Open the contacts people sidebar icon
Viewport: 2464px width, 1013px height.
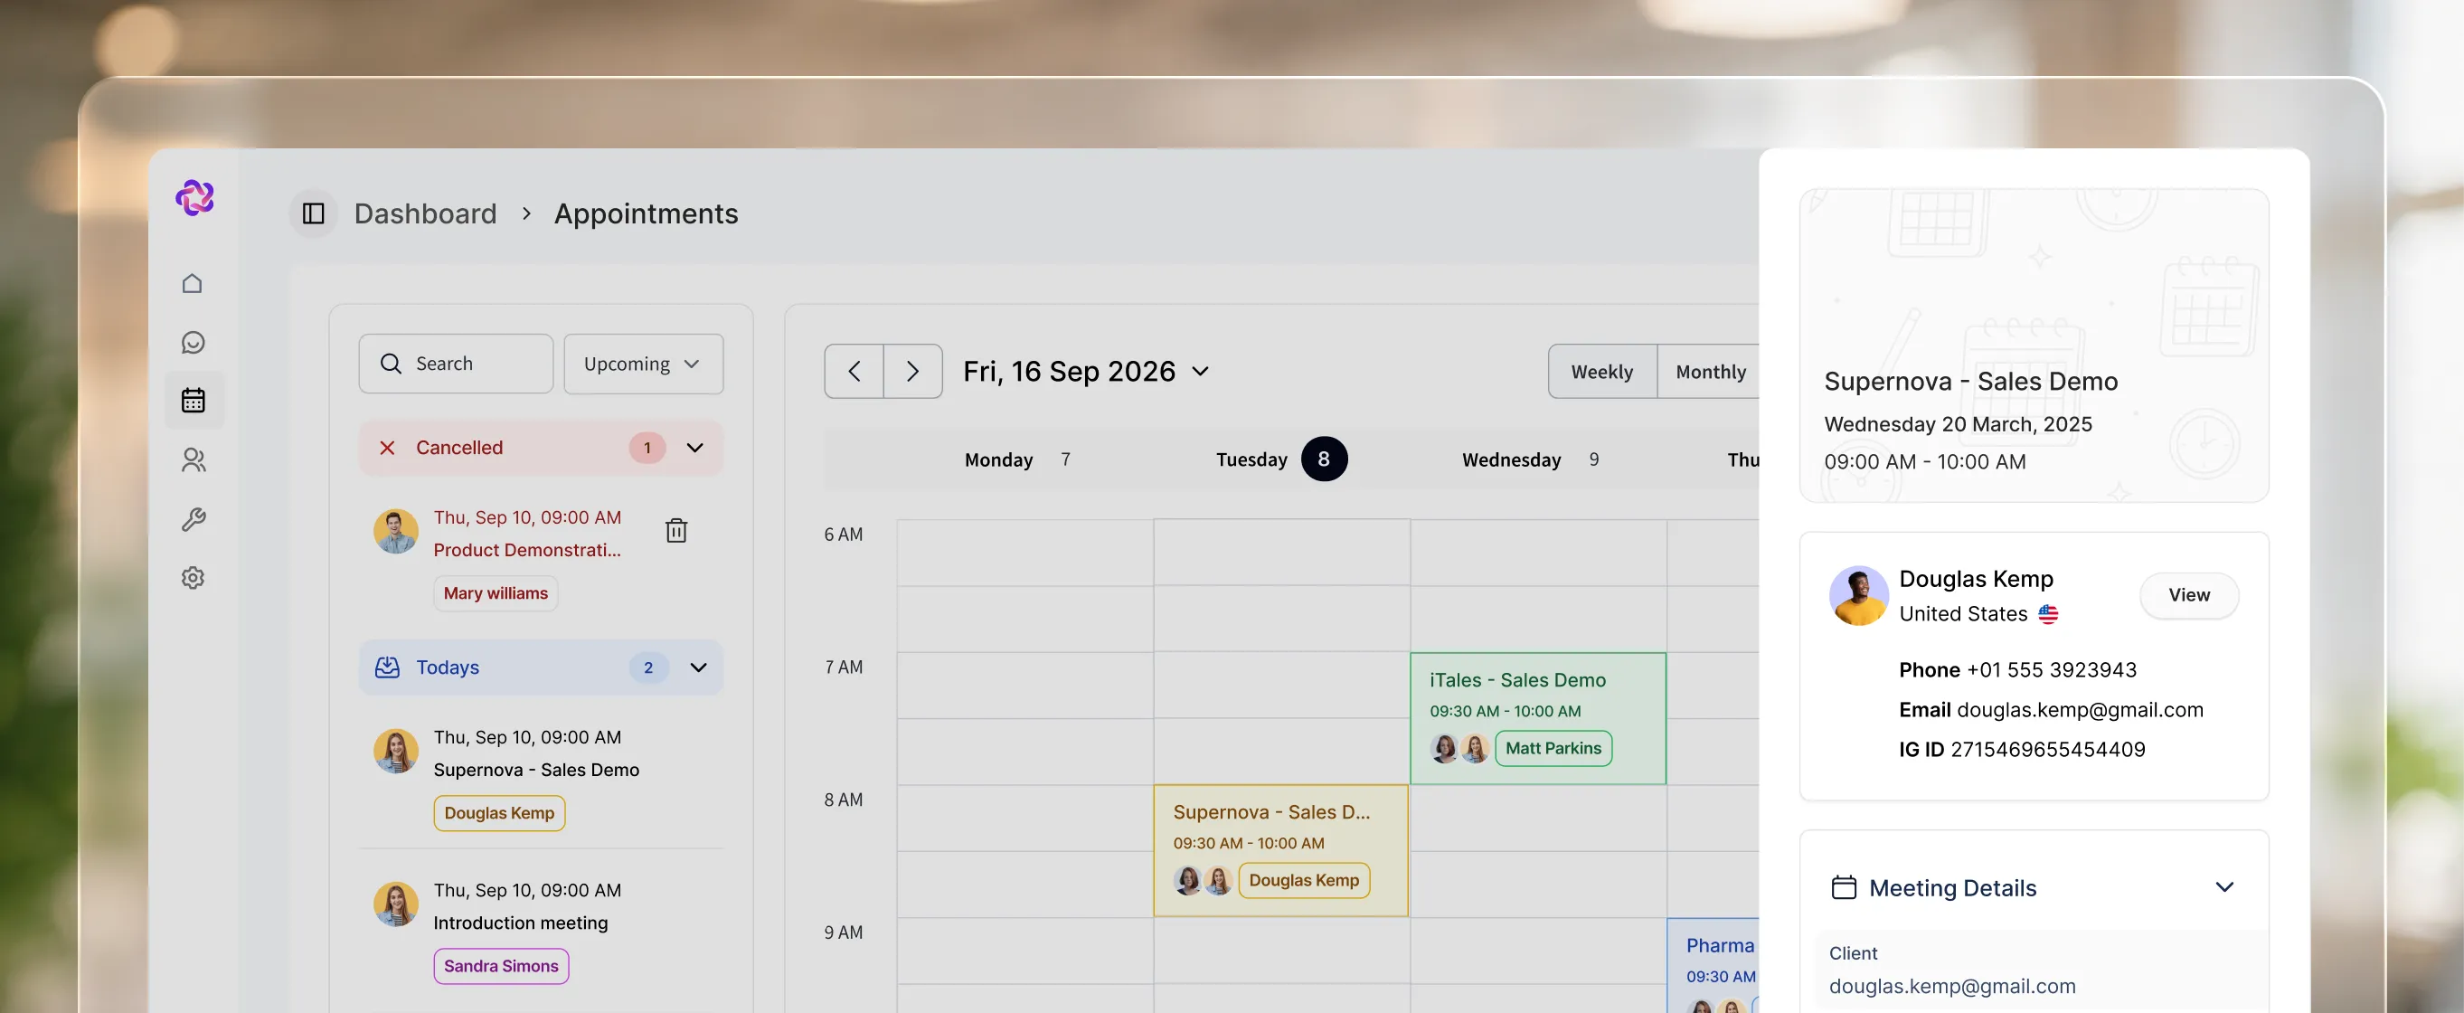tap(194, 460)
